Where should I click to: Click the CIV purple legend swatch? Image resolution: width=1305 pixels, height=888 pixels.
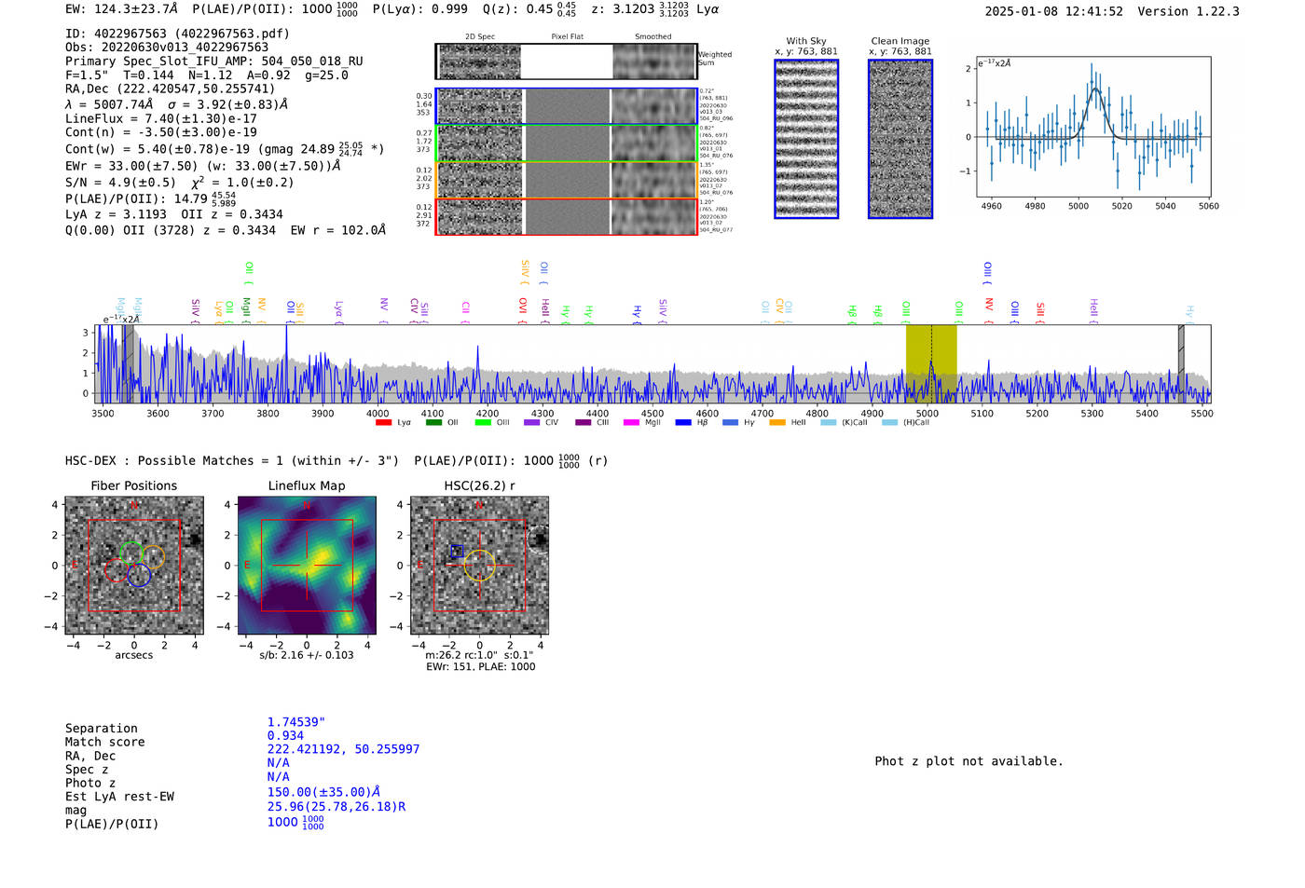tap(532, 423)
